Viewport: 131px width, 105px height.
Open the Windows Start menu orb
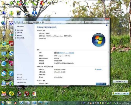pyautogui.click(x=3, y=103)
